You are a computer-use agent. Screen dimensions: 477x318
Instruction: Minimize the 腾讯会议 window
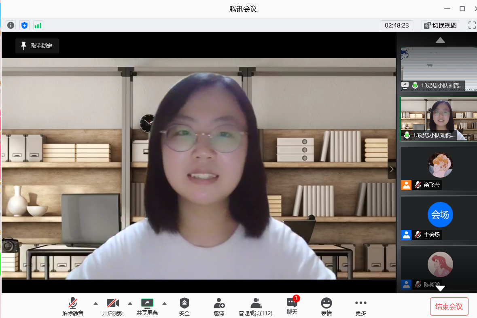tap(447, 9)
